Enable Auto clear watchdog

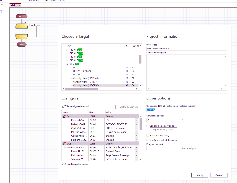click(x=148, y=135)
